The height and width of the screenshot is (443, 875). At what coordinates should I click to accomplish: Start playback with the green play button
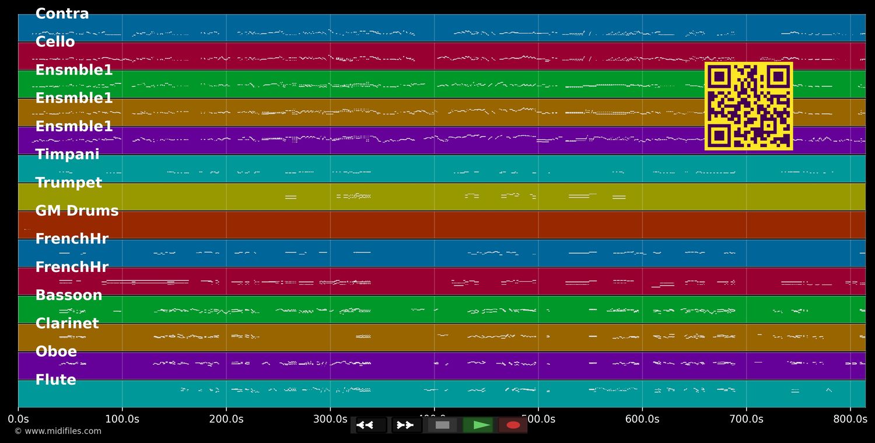[x=478, y=425]
